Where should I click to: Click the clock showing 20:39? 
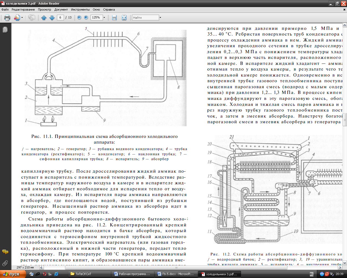click(339, 274)
